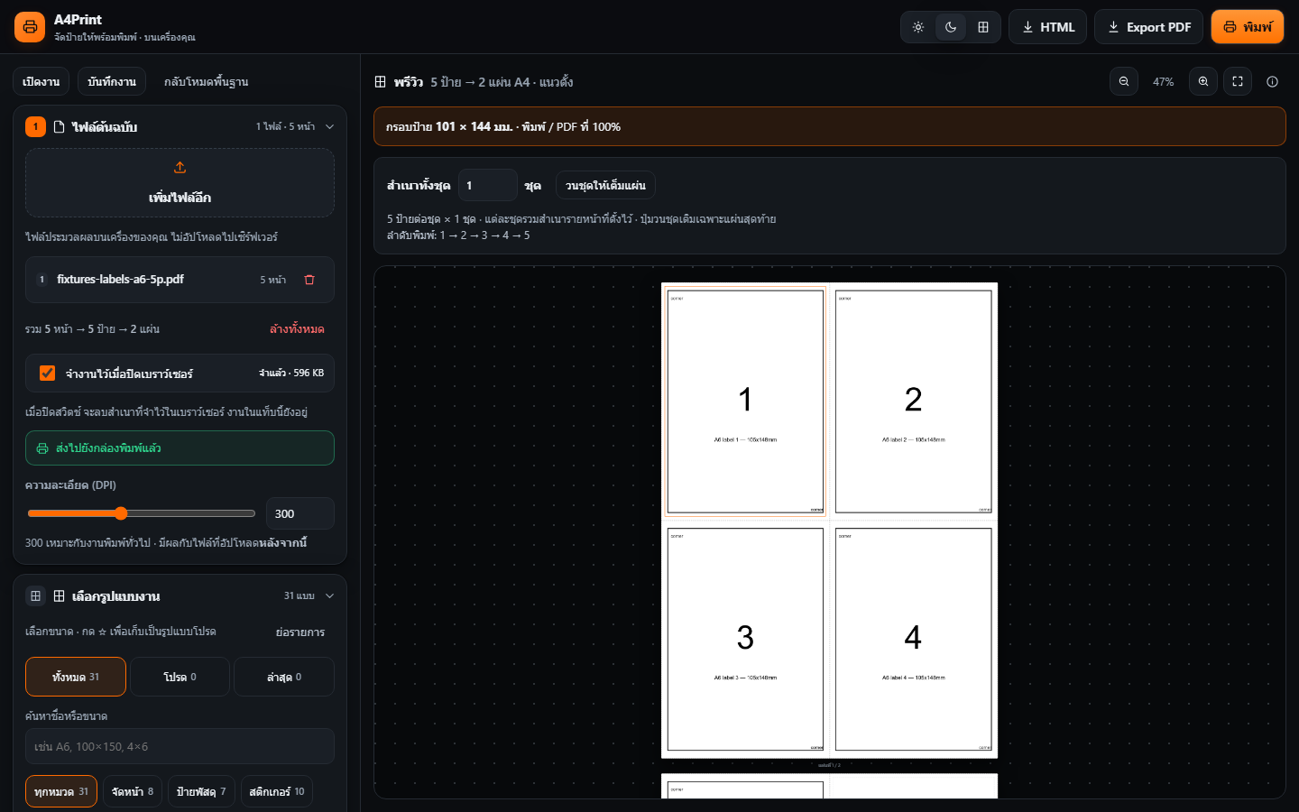Select label 4 in the preview sheet
The image size is (1299, 812).
(x=913, y=639)
